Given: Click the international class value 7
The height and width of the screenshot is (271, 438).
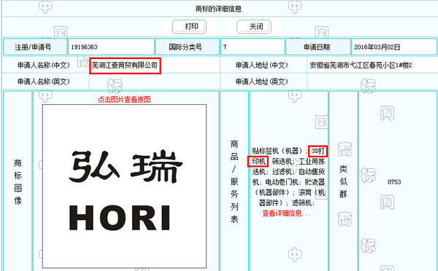Looking at the screenshot, I should pyautogui.click(x=253, y=47).
